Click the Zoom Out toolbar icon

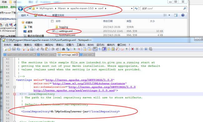79,49
